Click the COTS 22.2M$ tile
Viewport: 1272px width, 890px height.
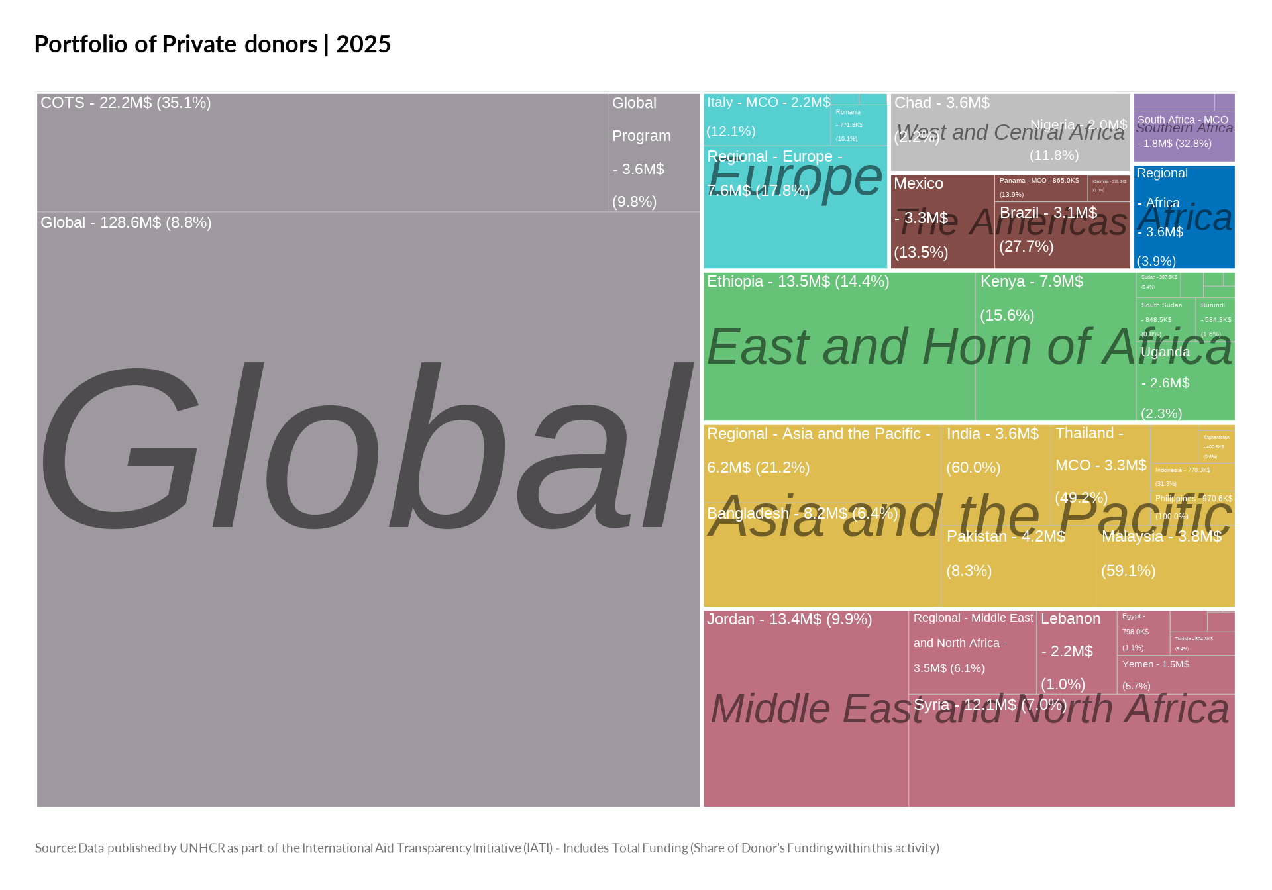tap(322, 153)
